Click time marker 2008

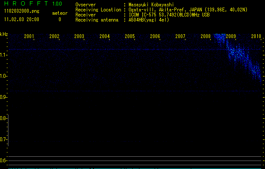[206, 36]
